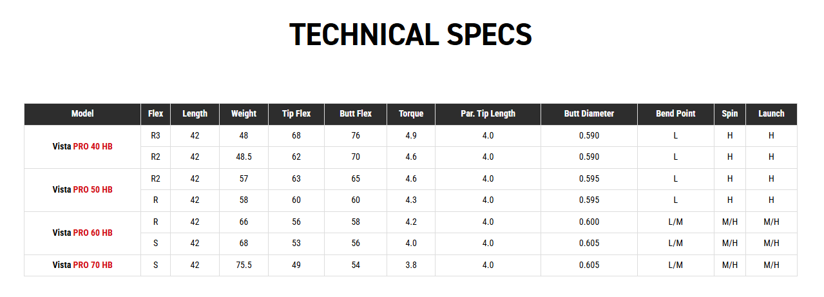
Task: Click the Tip Flex column header
Action: (296, 113)
